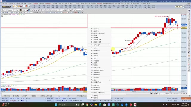191x107 pixels.
Task: Click the candle count field showing 99/600
Action: click(64, 10)
